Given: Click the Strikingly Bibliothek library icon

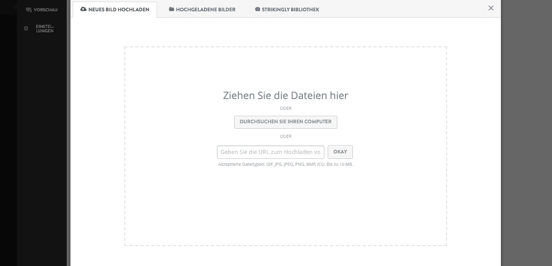Looking at the screenshot, I should point(257,10).
